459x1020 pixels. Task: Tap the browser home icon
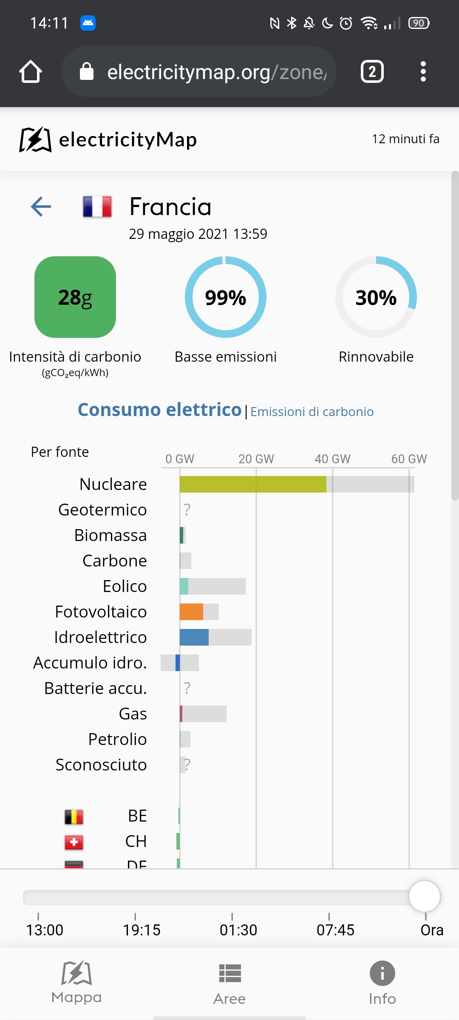[31, 71]
